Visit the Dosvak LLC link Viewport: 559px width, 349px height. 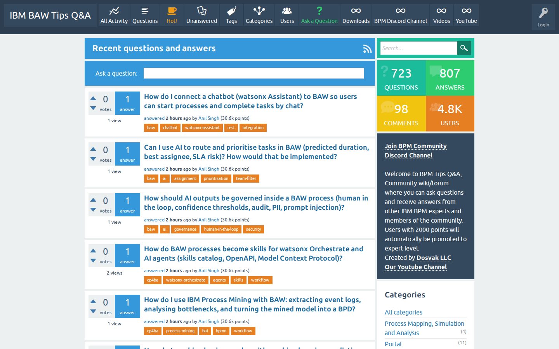coord(434,257)
